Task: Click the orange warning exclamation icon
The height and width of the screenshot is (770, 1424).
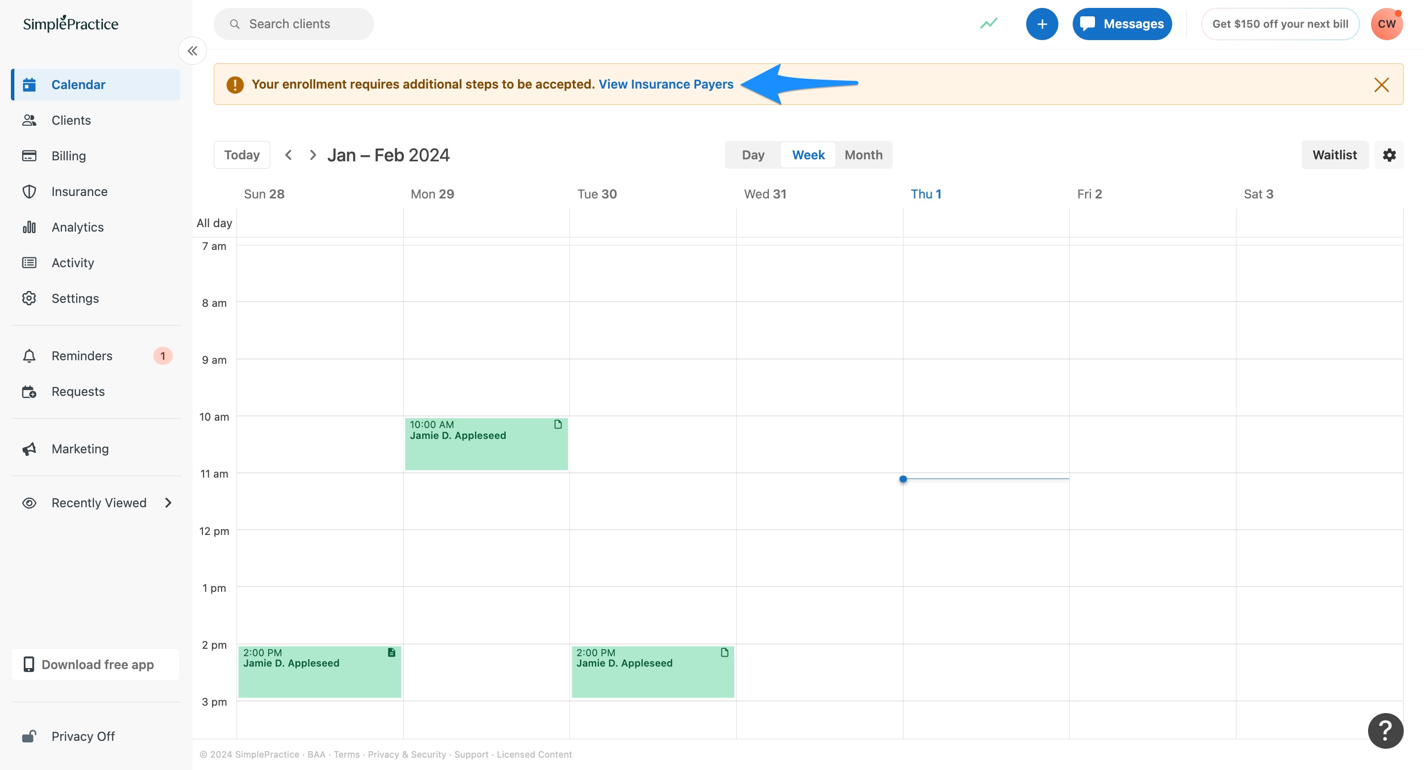Action: [235, 85]
